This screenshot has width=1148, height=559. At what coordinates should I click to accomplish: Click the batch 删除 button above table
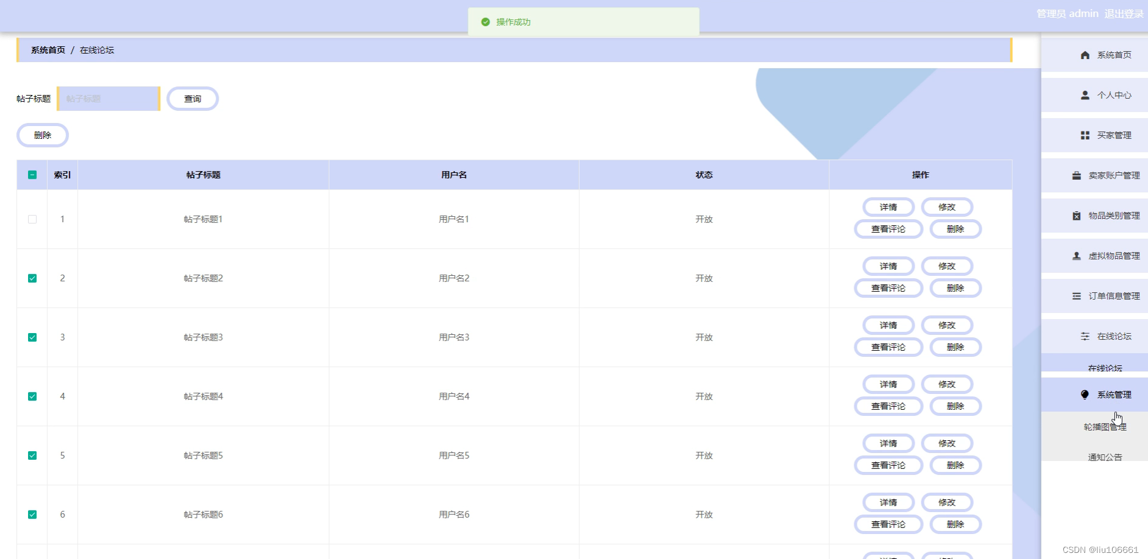[43, 135]
